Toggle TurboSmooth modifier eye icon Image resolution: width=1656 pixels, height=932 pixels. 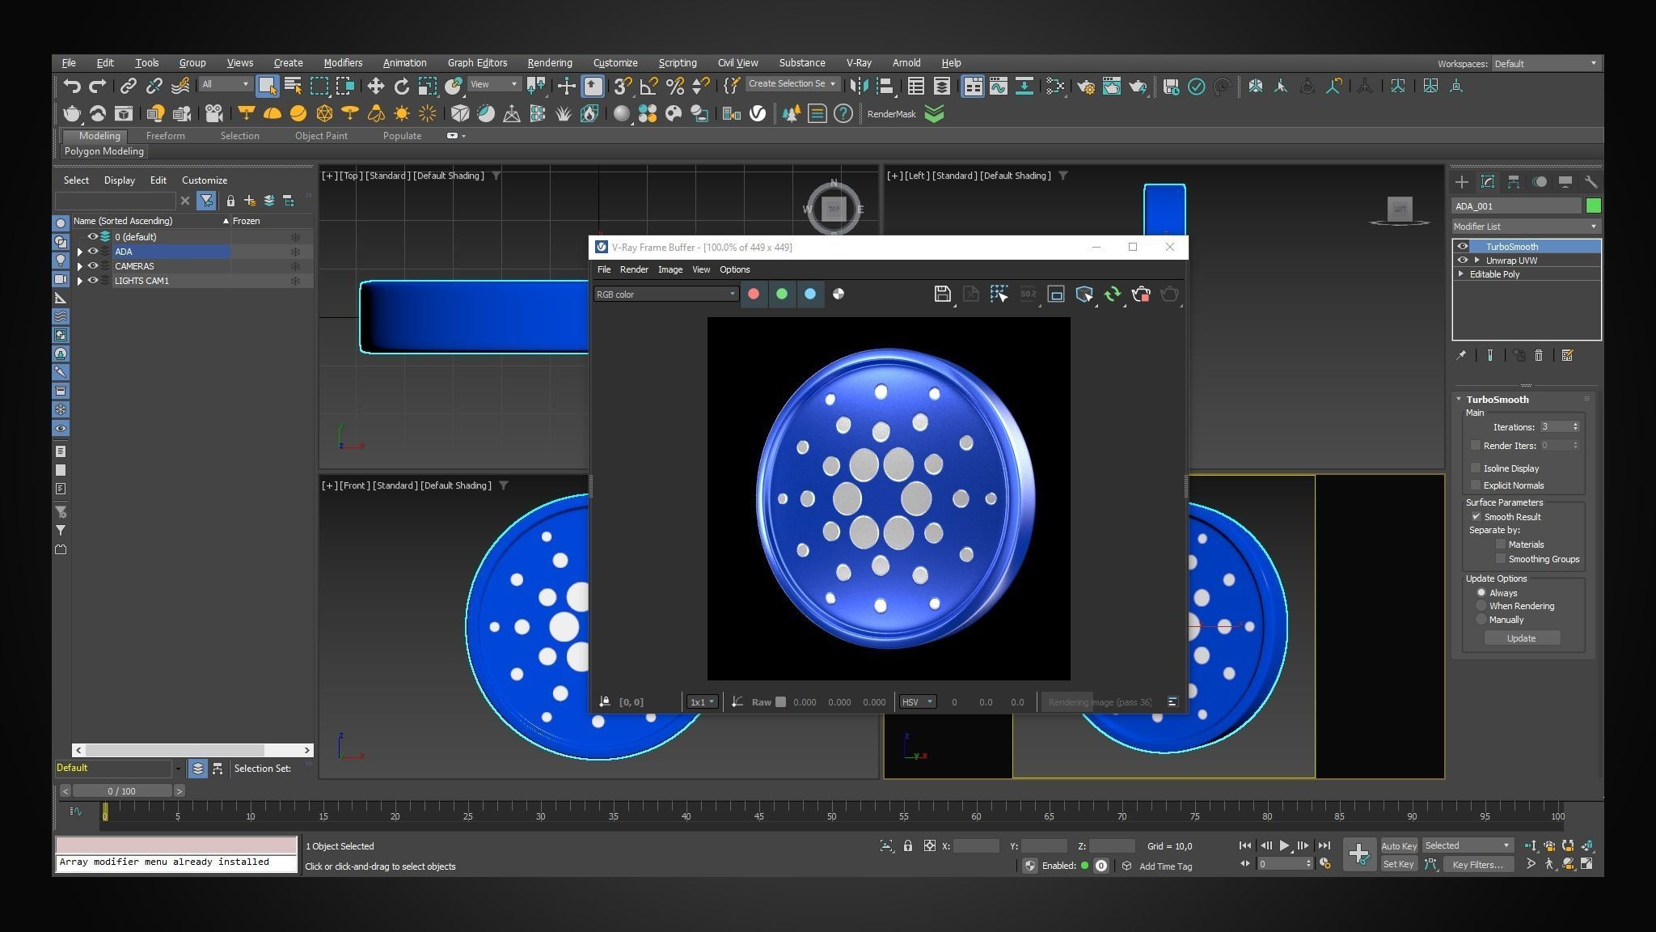pyautogui.click(x=1462, y=247)
